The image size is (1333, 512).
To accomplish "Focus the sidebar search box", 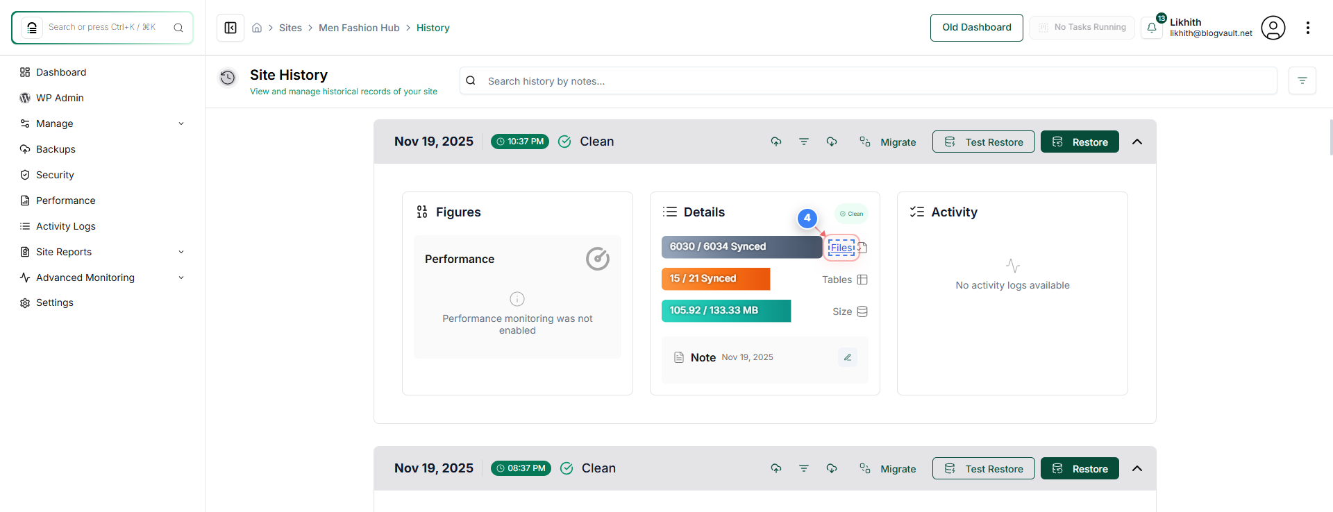I will (102, 28).
